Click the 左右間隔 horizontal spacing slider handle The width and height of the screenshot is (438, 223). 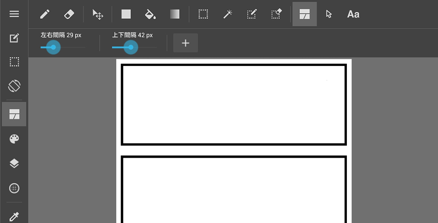(53, 47)
